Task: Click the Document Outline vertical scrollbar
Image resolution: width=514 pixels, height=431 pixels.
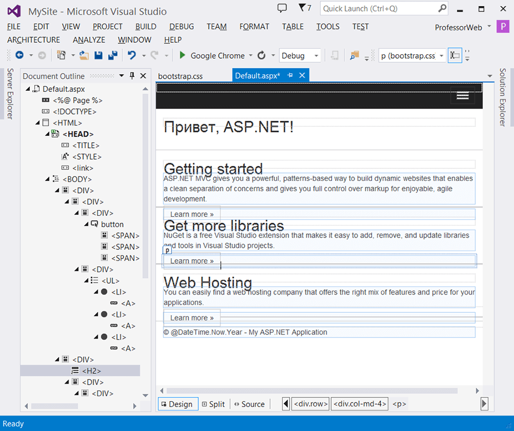Action: [x=145, y=186]
